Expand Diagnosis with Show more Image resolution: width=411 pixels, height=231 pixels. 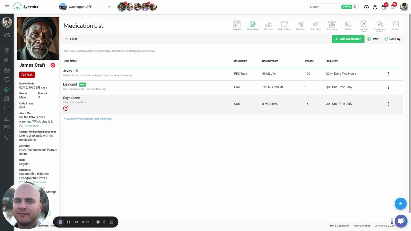point(39,182)
